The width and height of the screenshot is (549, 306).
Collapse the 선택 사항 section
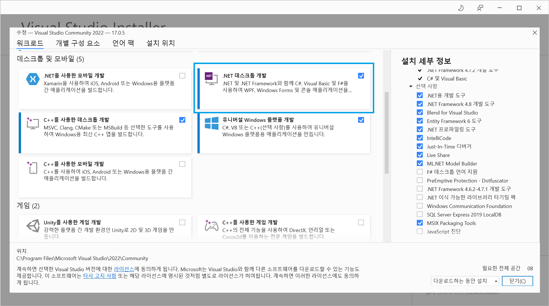click(x=411, y=86)
